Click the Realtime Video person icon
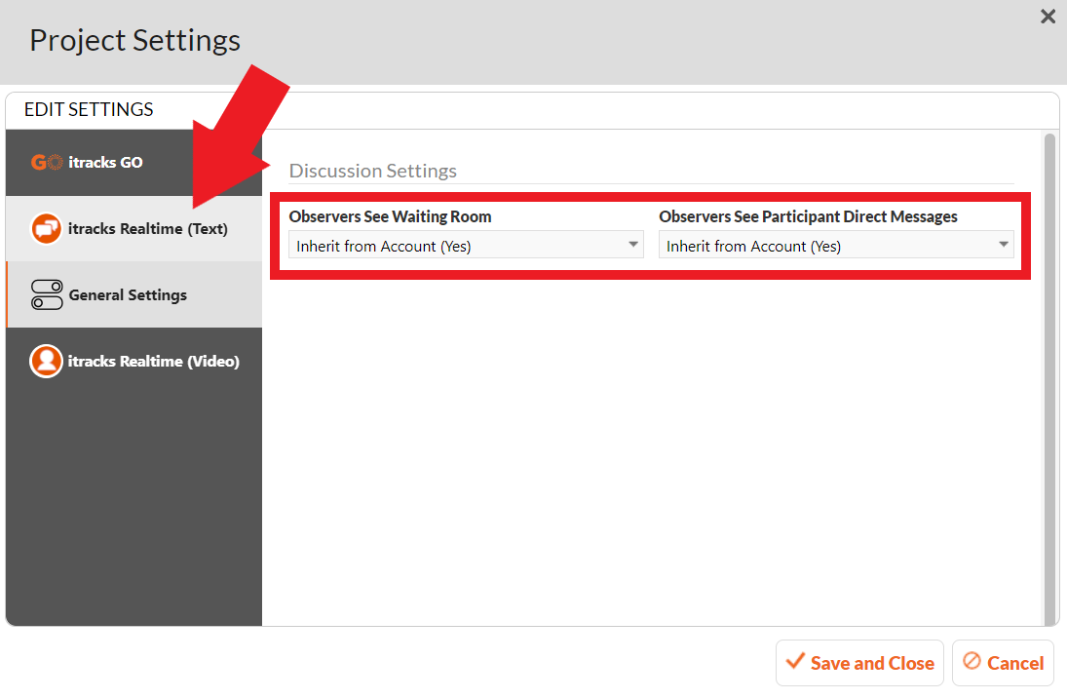The image size is (1067, 699). point(46,361)
